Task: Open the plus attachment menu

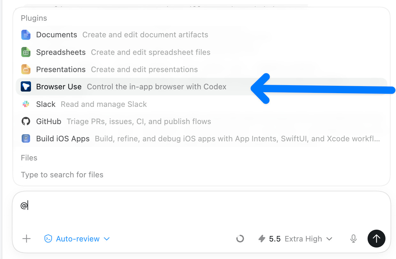Action: [x=27, y=239]
